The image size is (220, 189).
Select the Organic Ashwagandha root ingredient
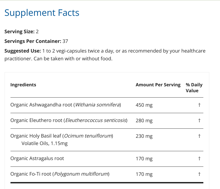(x=66, y=105)
